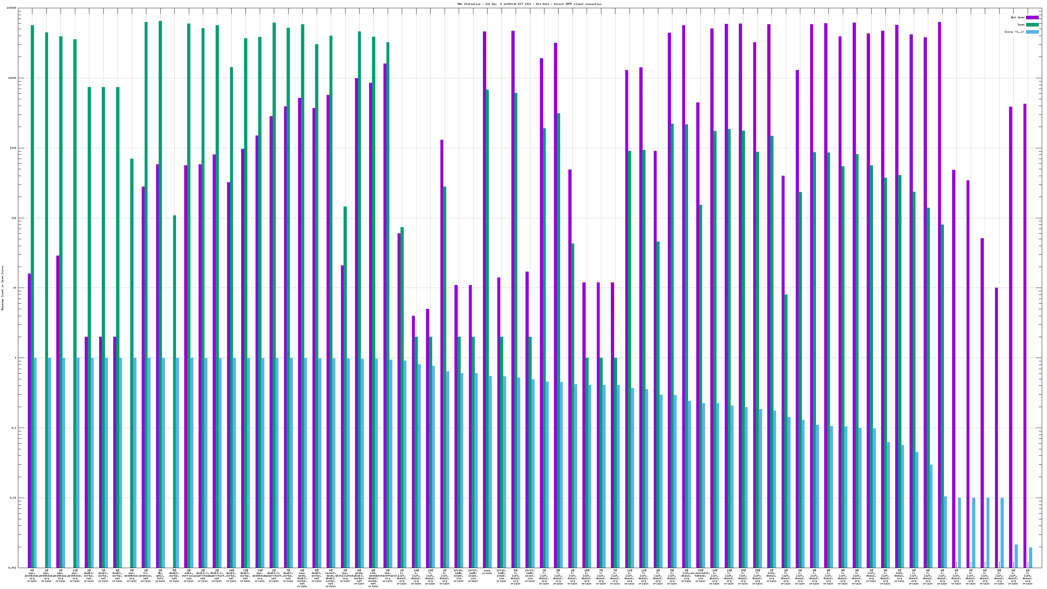The width and height of the screenshot is (1047, 589).
Task: Click the 100000 y-axis tick label
Action: pyautogui.click(x=12, y=8)
